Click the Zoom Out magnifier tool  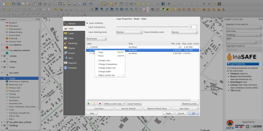tap(50, 4)
